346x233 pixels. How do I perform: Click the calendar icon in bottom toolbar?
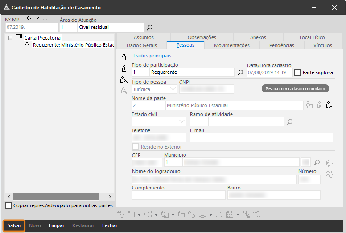tap(230, 214)
